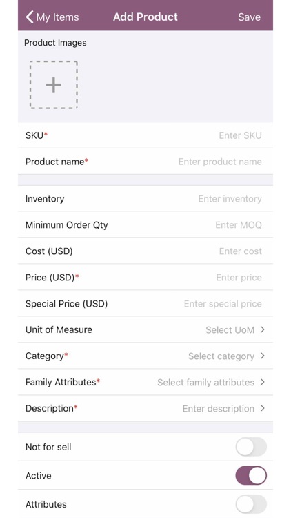Click the Enter special price field
This screenshot has height=518, width=291.
point(223,304)
